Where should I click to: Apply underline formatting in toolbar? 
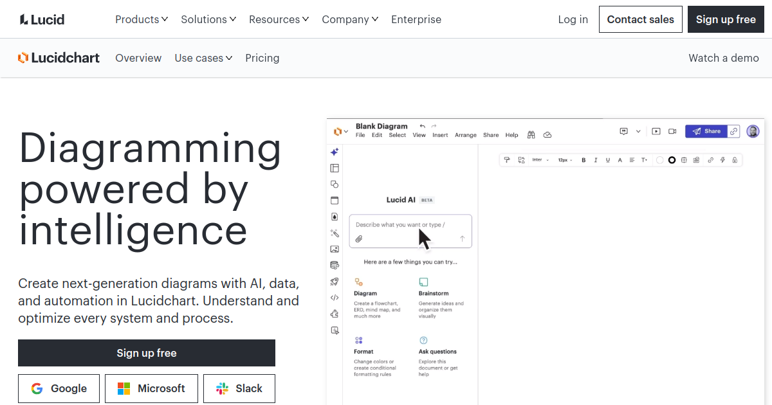click(608, 160)
